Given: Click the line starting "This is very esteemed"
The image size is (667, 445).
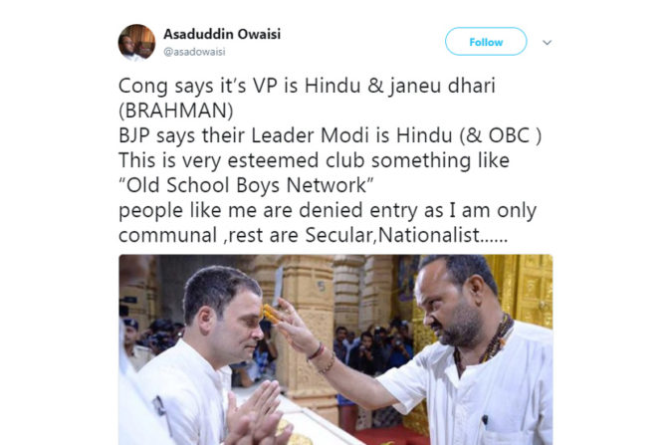Looking at the screenshot, I should 314,160.
